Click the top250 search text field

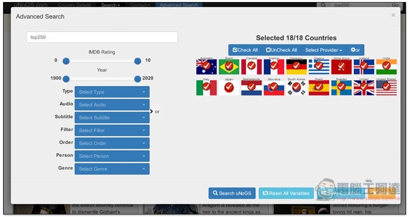(x=102, y=37)
